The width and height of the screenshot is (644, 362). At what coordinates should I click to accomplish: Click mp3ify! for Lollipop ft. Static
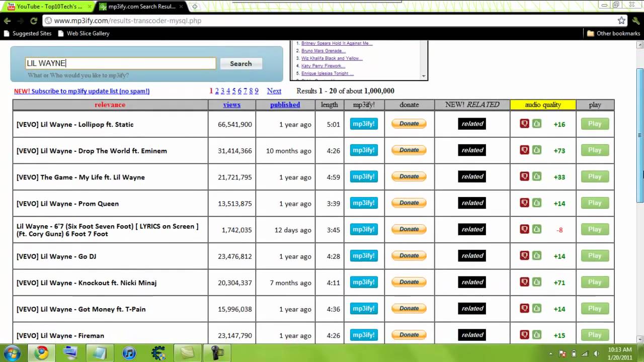click(364, 124)
